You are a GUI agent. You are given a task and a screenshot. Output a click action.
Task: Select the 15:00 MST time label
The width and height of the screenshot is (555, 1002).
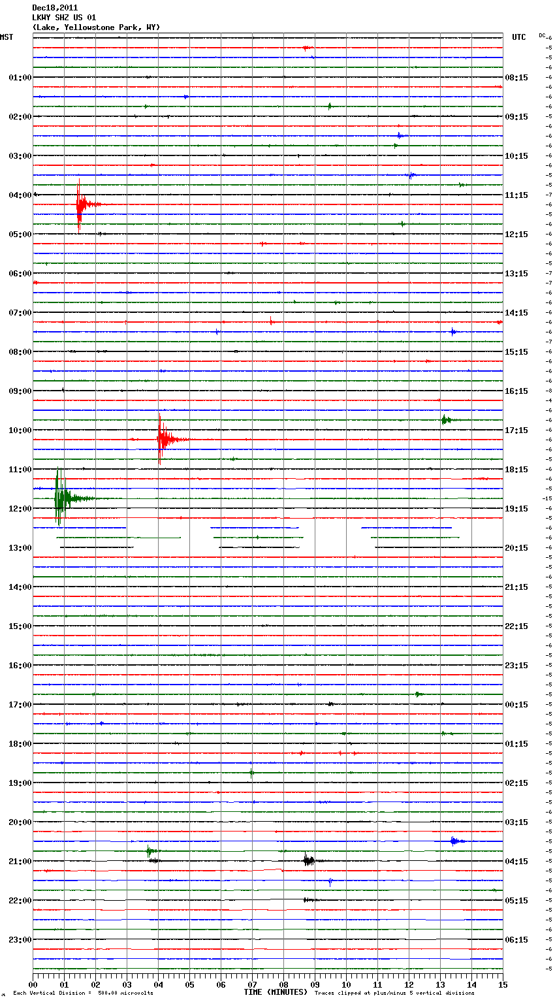(20, 626)
